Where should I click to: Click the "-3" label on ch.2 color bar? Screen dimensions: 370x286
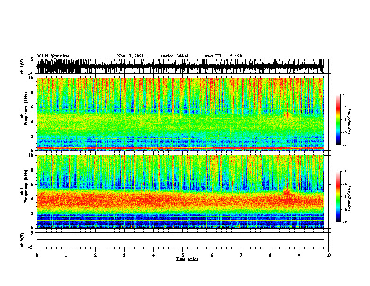(345, 172)
